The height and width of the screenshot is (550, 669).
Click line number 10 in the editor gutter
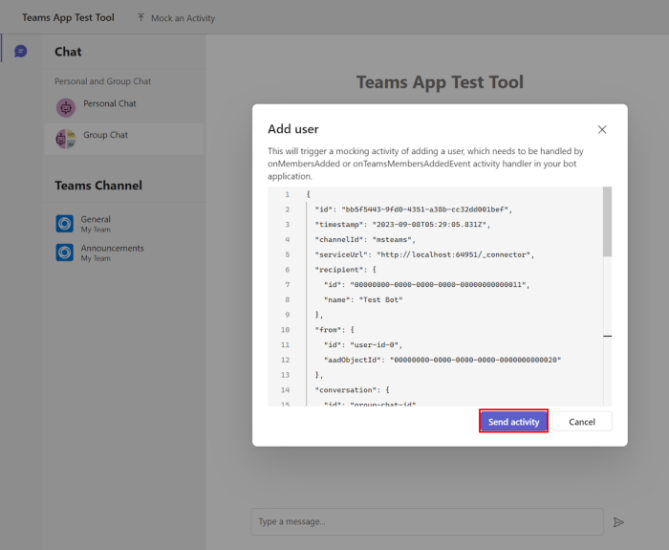pyautogui.click(x=285, y=330)
